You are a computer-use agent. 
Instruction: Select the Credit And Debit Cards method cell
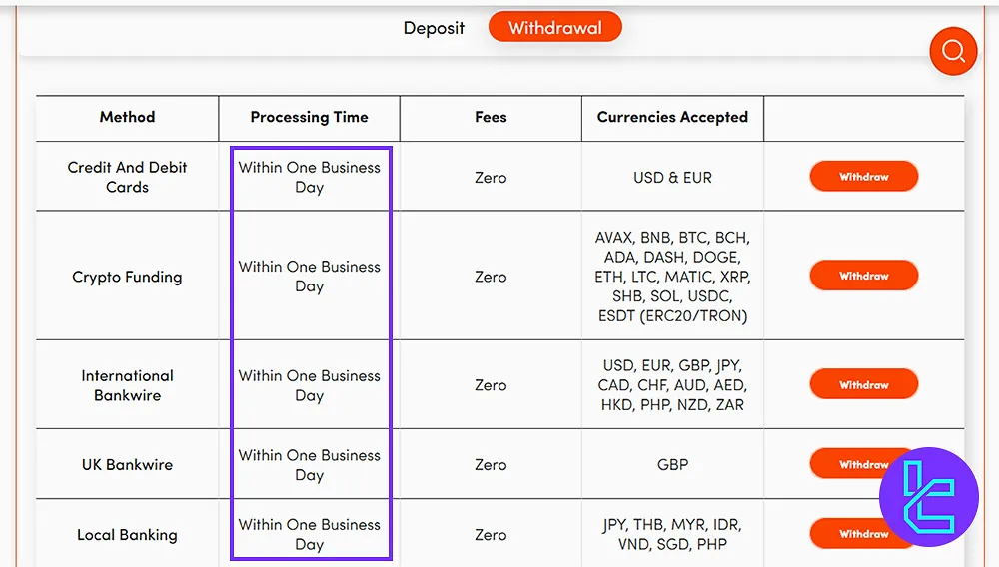(128, 177)
